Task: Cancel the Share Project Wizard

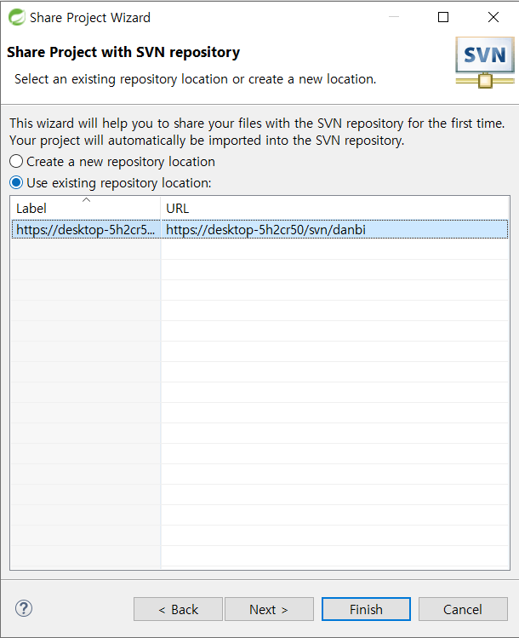Action: coord(463,609)
